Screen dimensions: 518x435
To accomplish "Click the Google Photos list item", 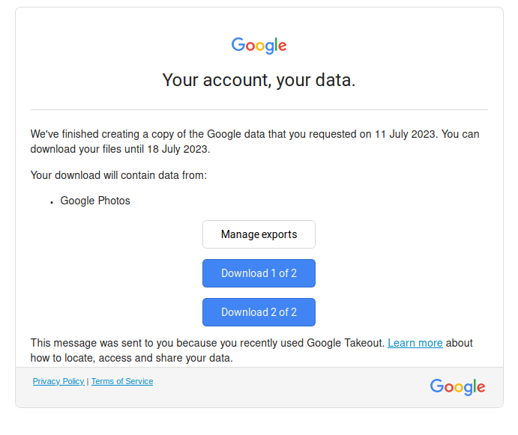I will click(95, 201).
